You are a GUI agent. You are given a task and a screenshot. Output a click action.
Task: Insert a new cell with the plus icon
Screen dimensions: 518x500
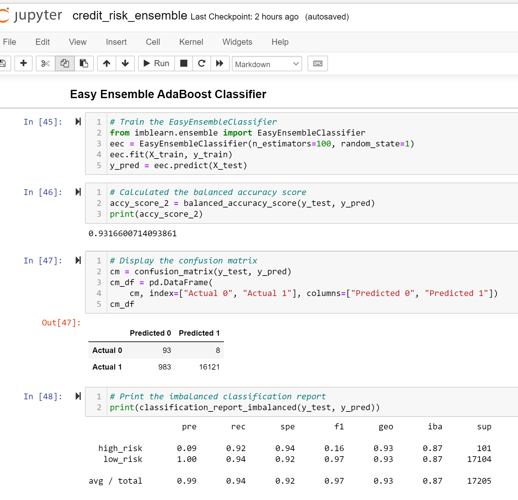coord(23,64)
